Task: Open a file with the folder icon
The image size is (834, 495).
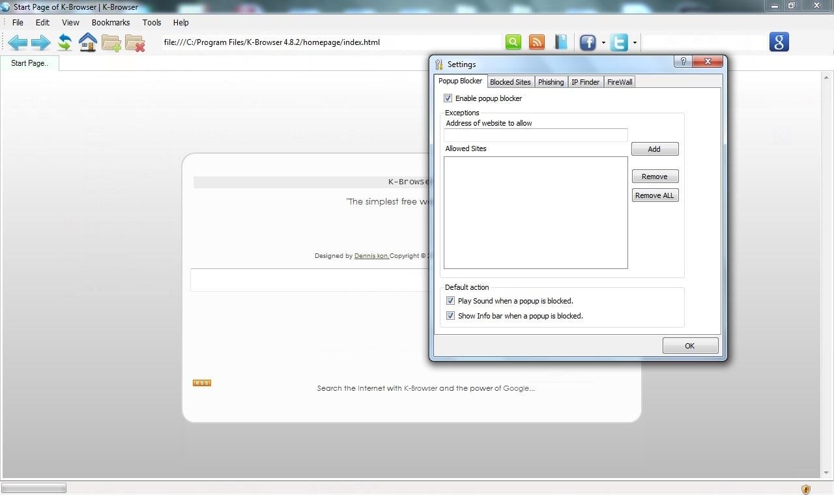Action: [x=111, y=42]
